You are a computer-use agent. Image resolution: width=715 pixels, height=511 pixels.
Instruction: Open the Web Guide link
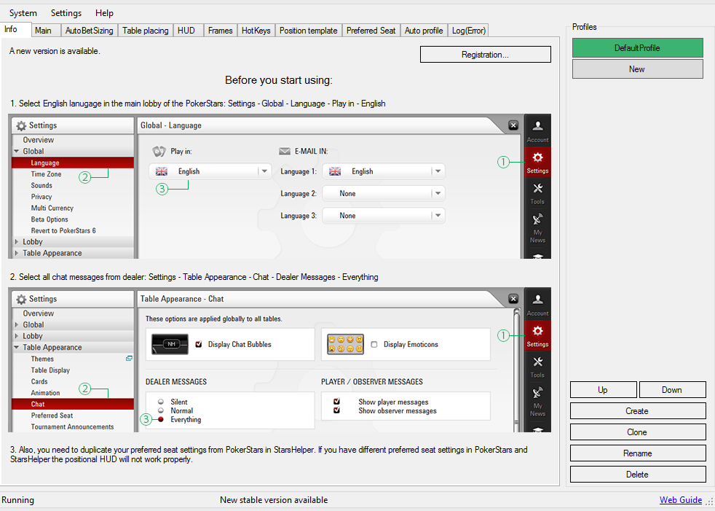680,500
